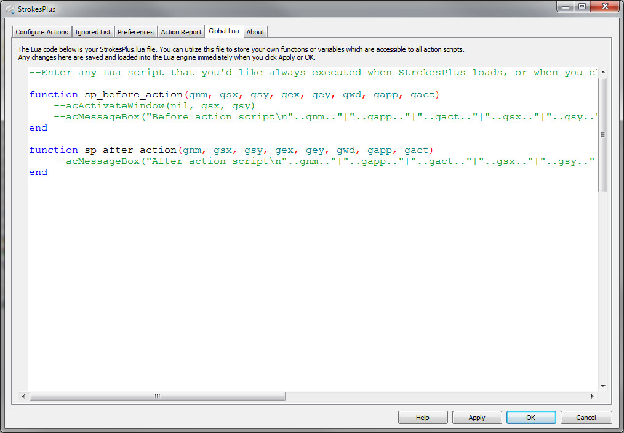Click the vertical scrollbar up arrow

(x=603, y=72)
